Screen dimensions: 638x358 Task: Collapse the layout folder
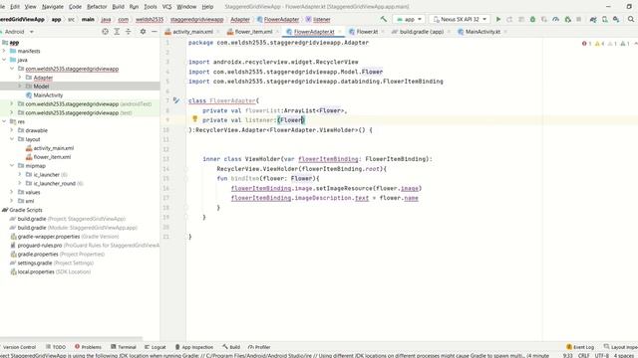[12, 139]
